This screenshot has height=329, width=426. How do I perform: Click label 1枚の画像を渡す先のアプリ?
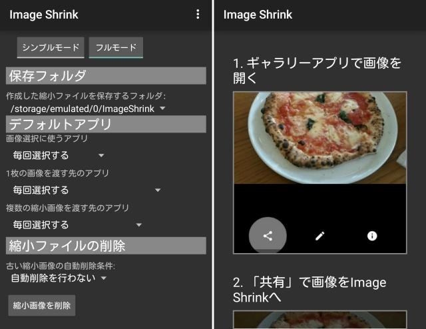57,173
